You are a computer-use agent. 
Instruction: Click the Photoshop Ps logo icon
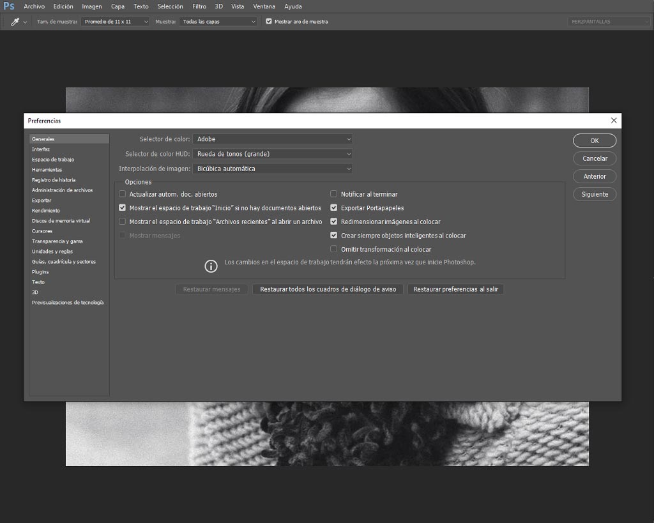(9, 6)
